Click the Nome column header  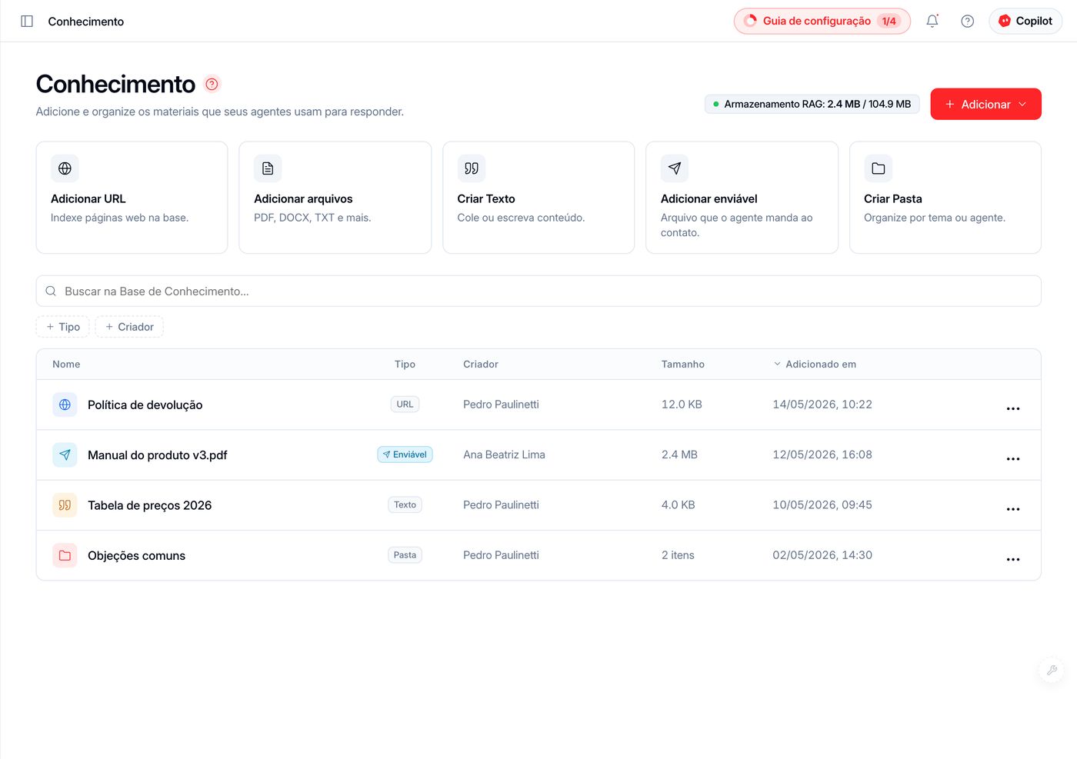[x=66, y=365]
